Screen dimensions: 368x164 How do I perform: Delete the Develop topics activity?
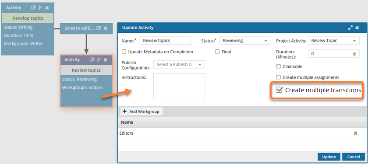(47, 8)
